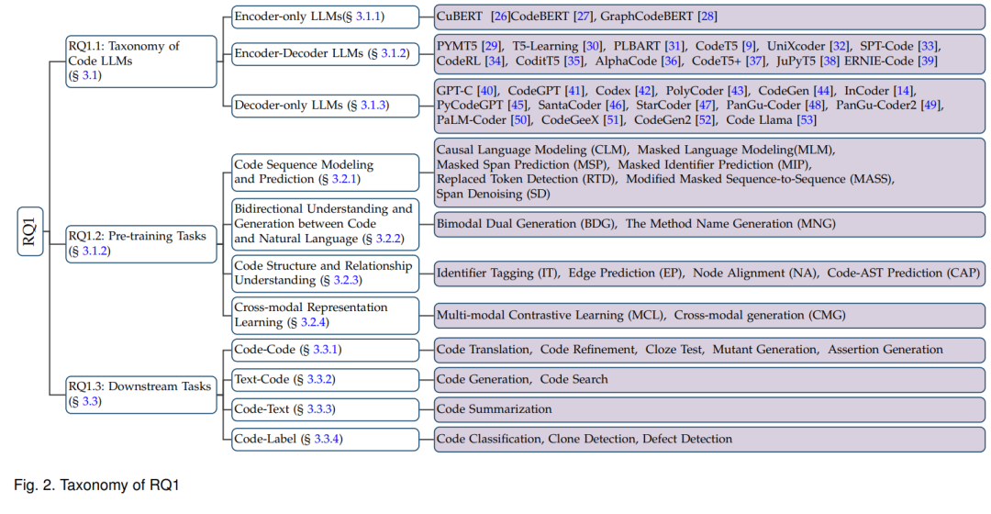Follow section 3.3.4 link beside Code-Label
Image resolution: width=991 pixels, height=514 pixels.
click(x=327, y=439)
